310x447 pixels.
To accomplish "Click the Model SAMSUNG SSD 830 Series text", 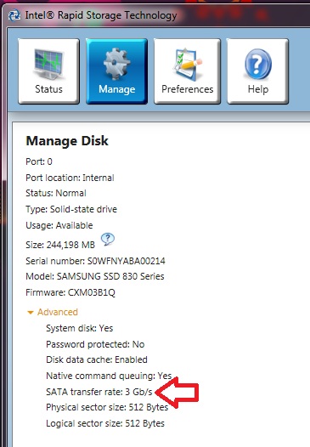I will coord(95,276).
